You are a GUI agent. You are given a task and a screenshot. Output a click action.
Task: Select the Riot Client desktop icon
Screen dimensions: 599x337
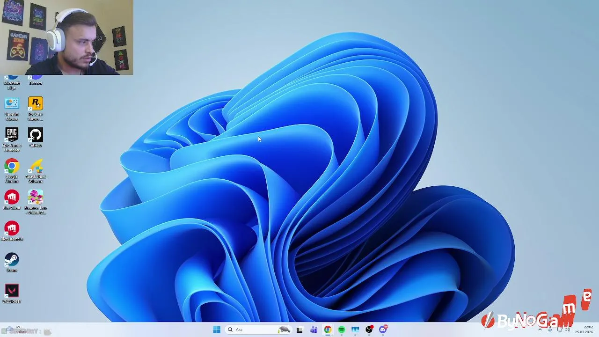[x=12, y=200]
